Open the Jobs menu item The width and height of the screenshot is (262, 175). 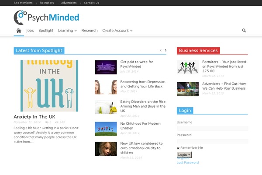pyautogui.click(x=30, y=31)
